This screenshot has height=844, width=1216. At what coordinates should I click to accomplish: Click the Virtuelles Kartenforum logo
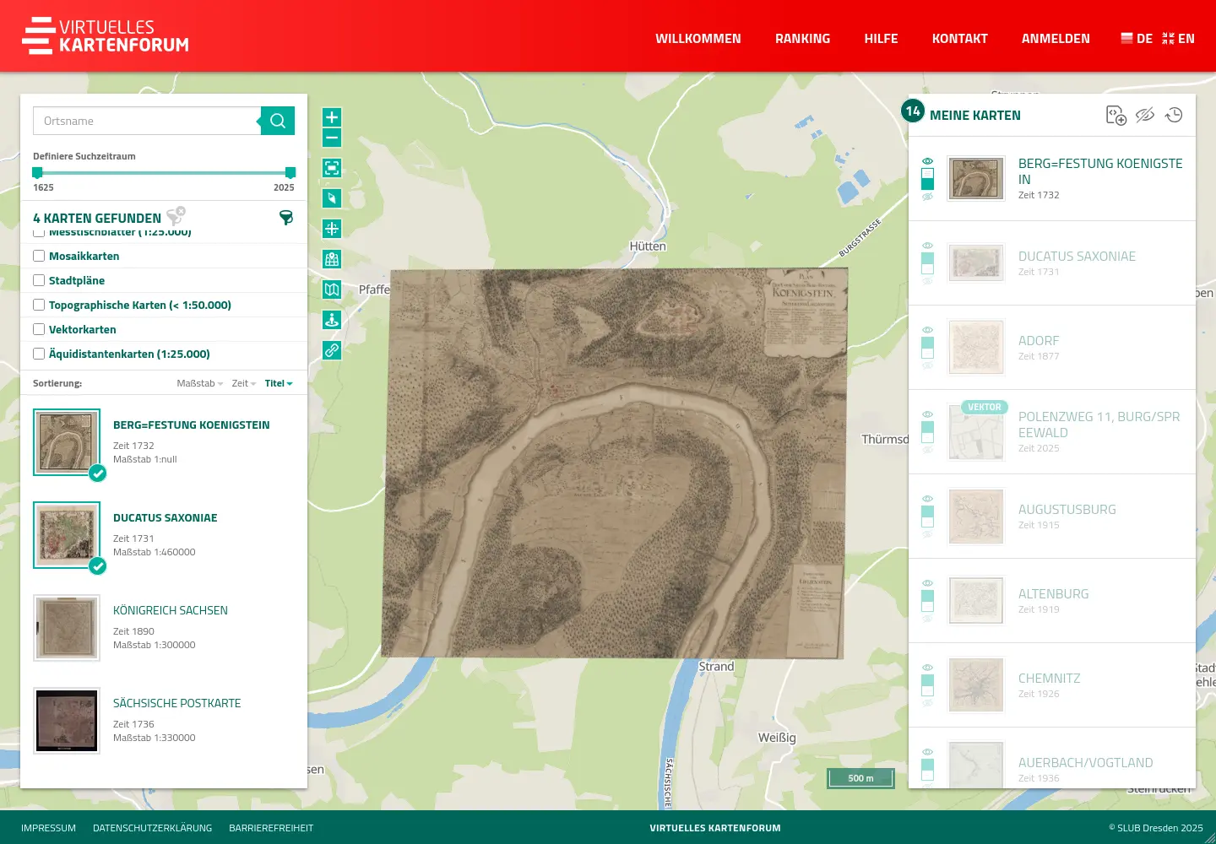point(106,35)
